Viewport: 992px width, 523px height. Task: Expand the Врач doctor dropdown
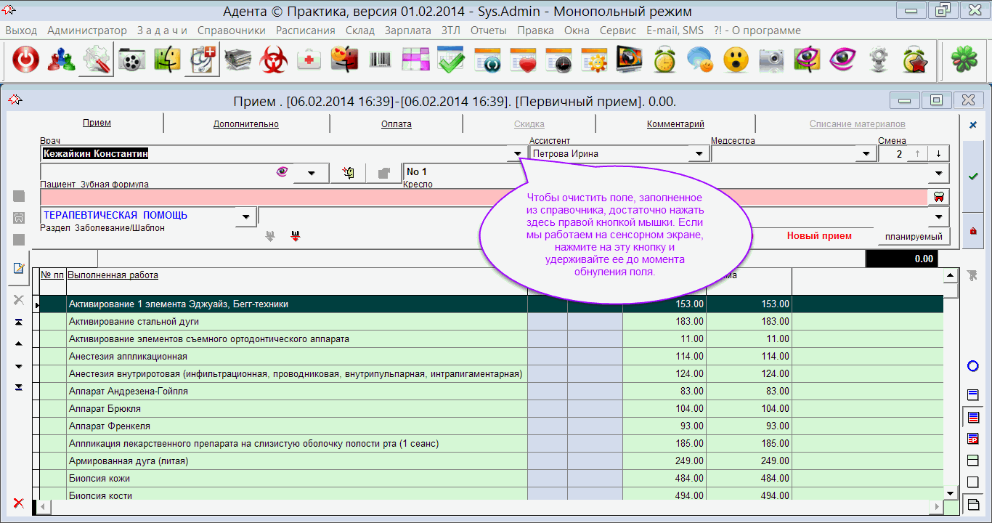point(517,154)
